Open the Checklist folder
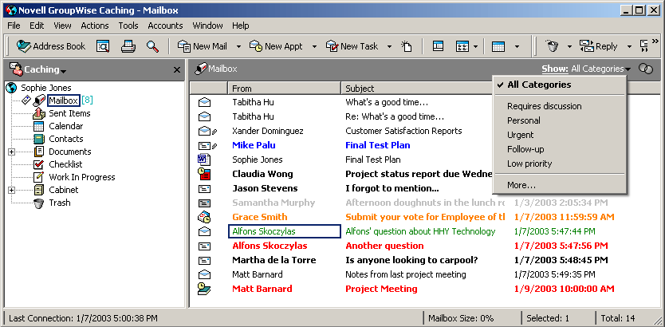The height and width of the screenshot is (327, 665). (65, 164)
